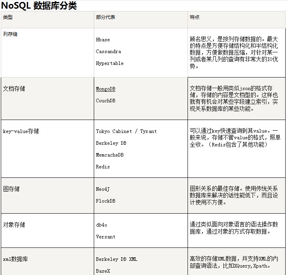Click the text 'CouchDB'

coord(106,101)
